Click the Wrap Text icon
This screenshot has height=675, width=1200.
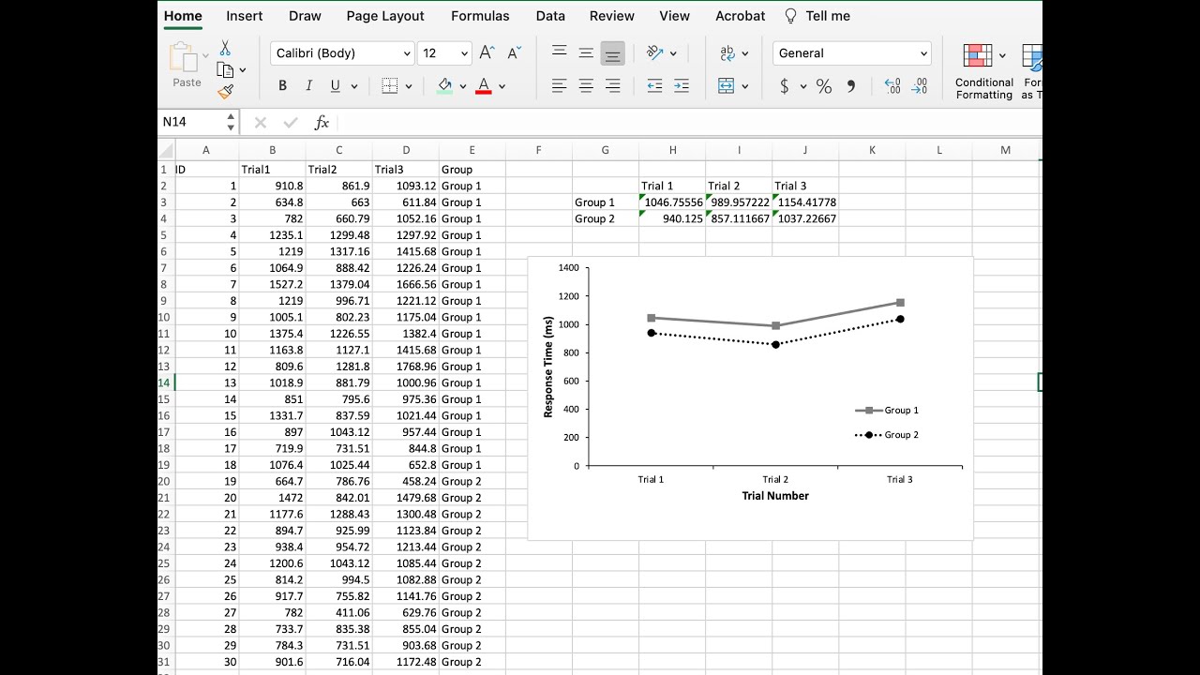(727, 53)
